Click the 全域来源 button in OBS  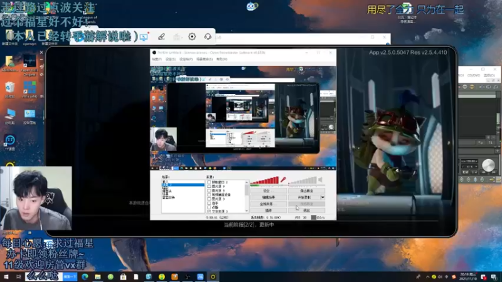click(268, 204)
